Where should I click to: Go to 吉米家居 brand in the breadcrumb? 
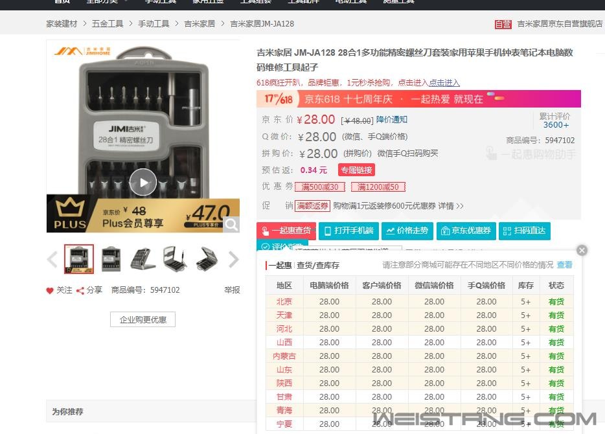[200, 24]
